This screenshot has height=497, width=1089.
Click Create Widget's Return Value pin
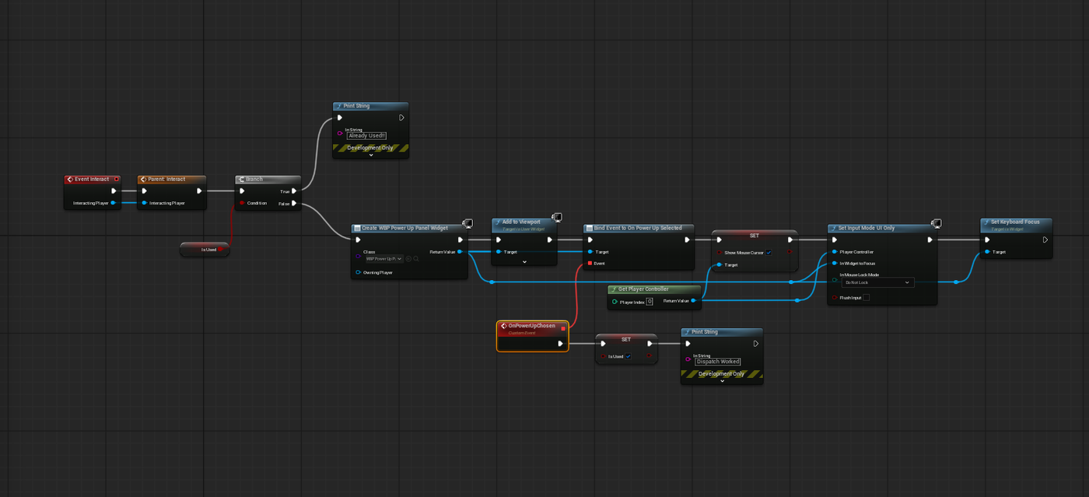tap(460, 252)
